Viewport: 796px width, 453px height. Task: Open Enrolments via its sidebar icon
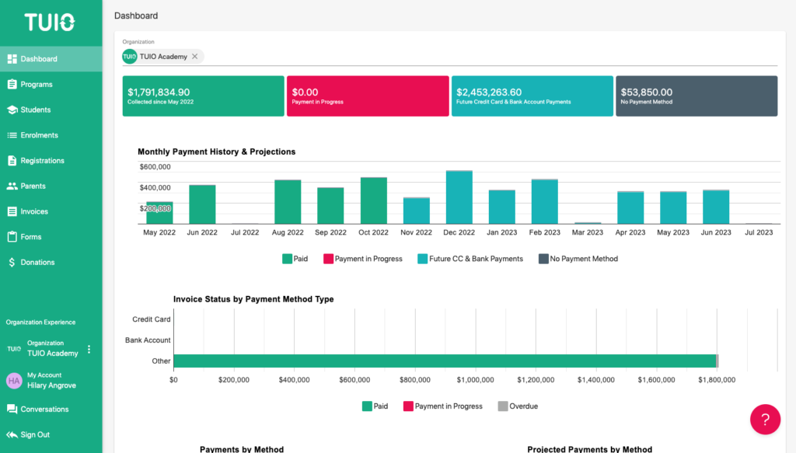pos(13,134)
